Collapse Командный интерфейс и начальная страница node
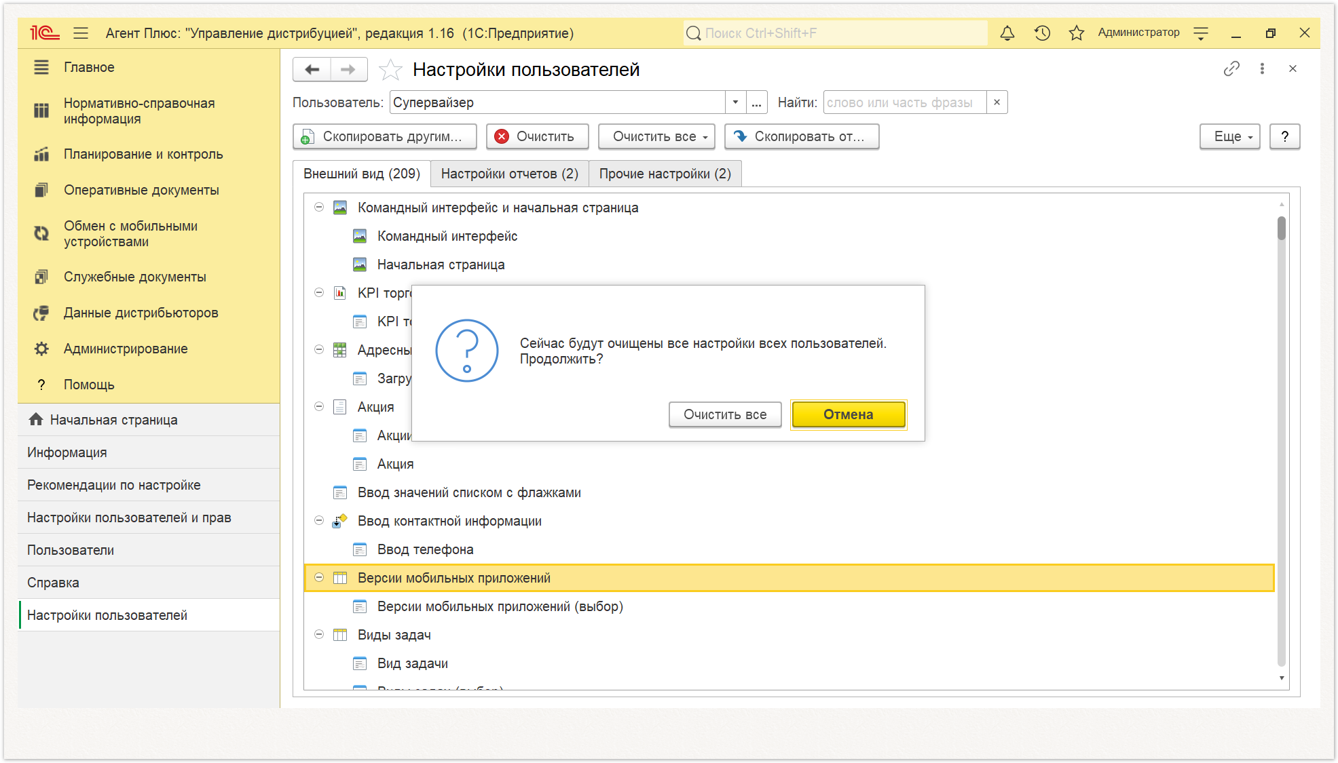1338x763 pixels. click(x=319, y=208)
